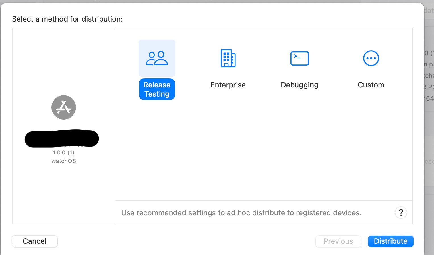
Task: Click the Enterprise building icon
Action: click(x=228, y=58)
